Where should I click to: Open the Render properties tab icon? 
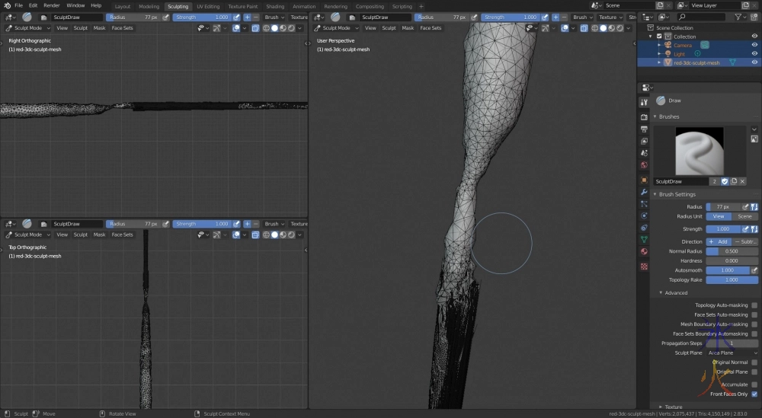pyautogui.click(x=644, y=116)
